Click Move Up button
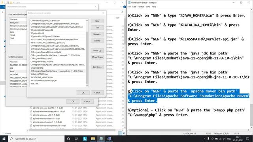 click(97, 50)
